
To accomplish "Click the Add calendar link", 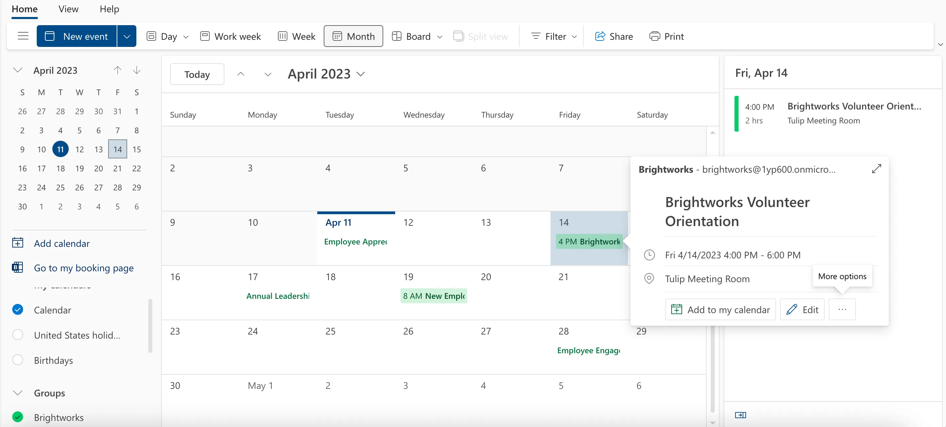I will (62, 243).
